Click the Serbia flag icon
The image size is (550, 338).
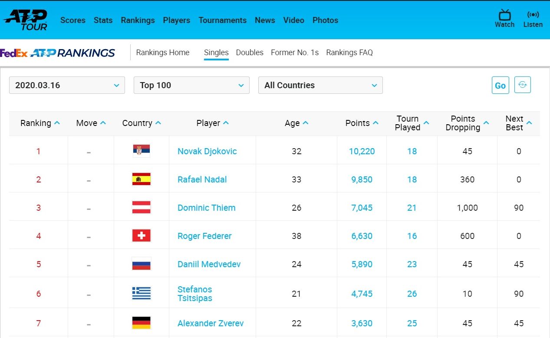(x=141, y=151)
